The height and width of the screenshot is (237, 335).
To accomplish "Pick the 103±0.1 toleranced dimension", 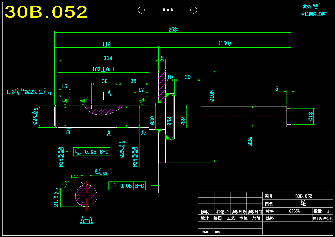I will pyautogui.click(x=103, y=69).
